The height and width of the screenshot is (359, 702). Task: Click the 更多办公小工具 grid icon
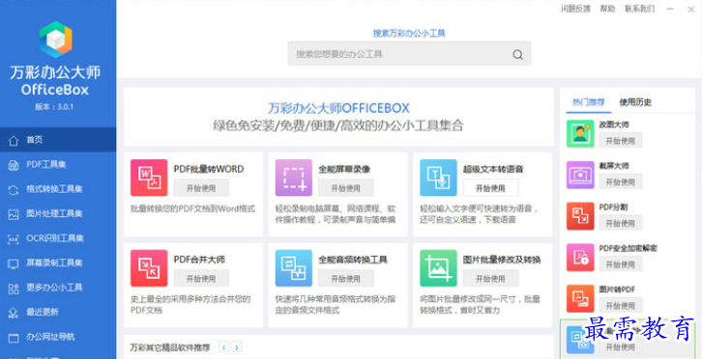(x=14, y=288)
